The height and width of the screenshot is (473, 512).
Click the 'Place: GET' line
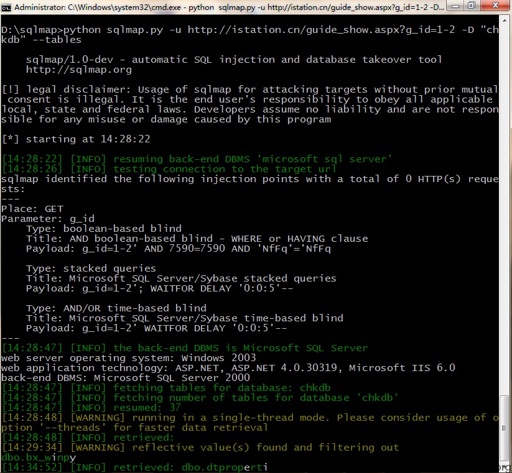pos(32,209)
